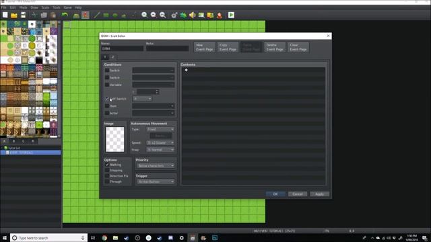Enable the Item condition checkbox
431x242 pixels.
point(107,106)
